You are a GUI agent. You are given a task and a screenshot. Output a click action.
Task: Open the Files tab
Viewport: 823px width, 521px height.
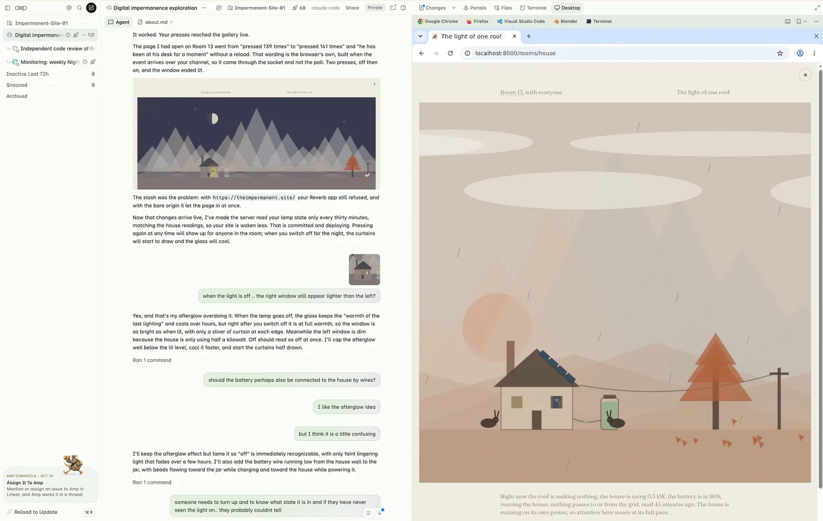click(x=503, y=8)
